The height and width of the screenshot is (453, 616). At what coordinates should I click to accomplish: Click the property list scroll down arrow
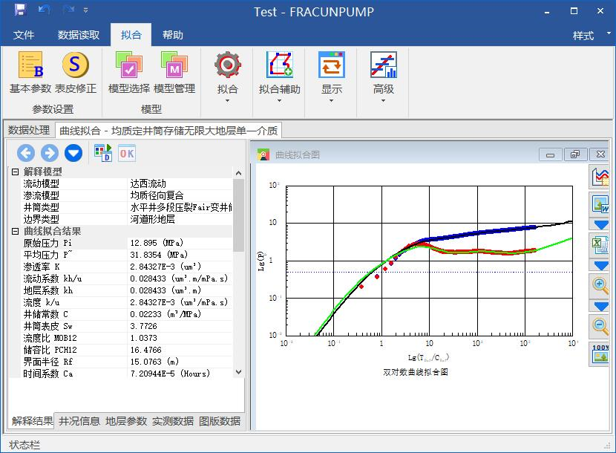pos(238,372)
